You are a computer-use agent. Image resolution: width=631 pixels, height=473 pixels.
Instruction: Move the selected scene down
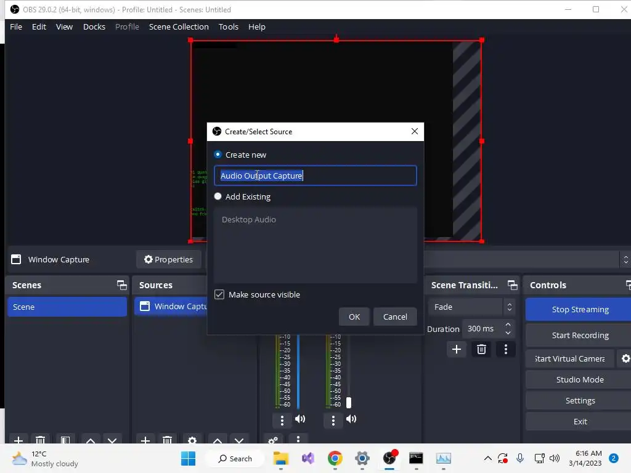click(112, 440)
